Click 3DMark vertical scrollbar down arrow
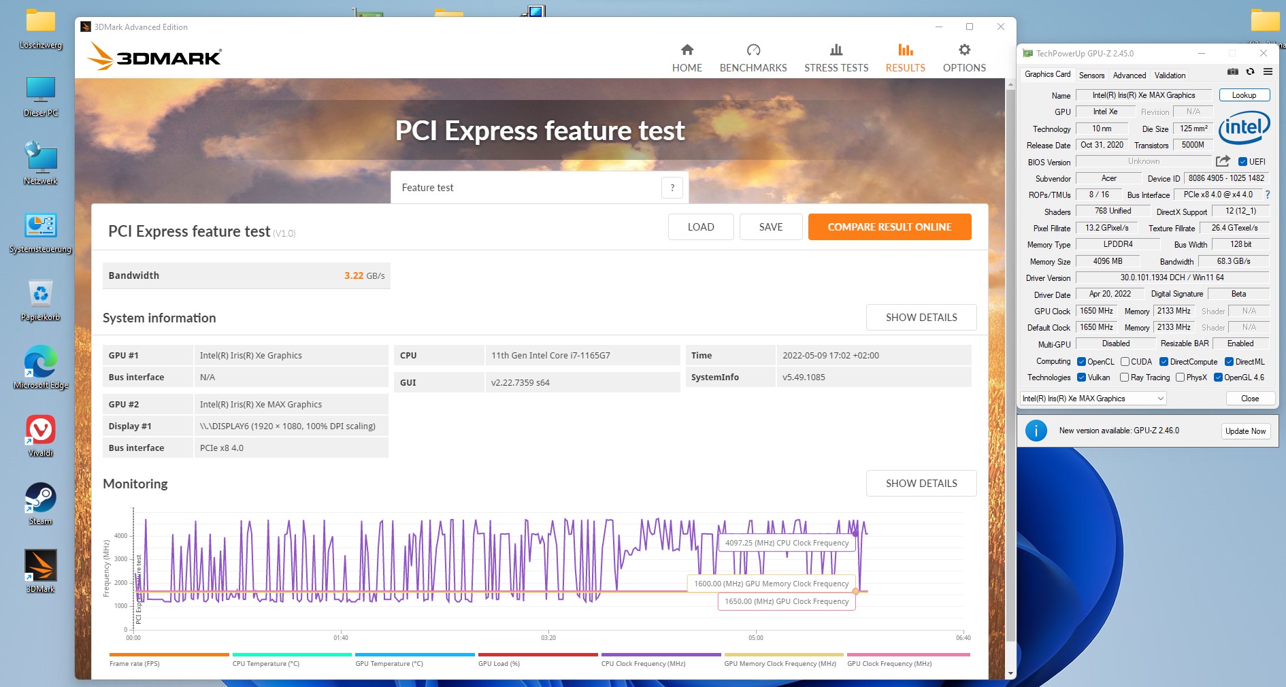This screenshot has height=687, width=1286. click(x=1010, y=673)
